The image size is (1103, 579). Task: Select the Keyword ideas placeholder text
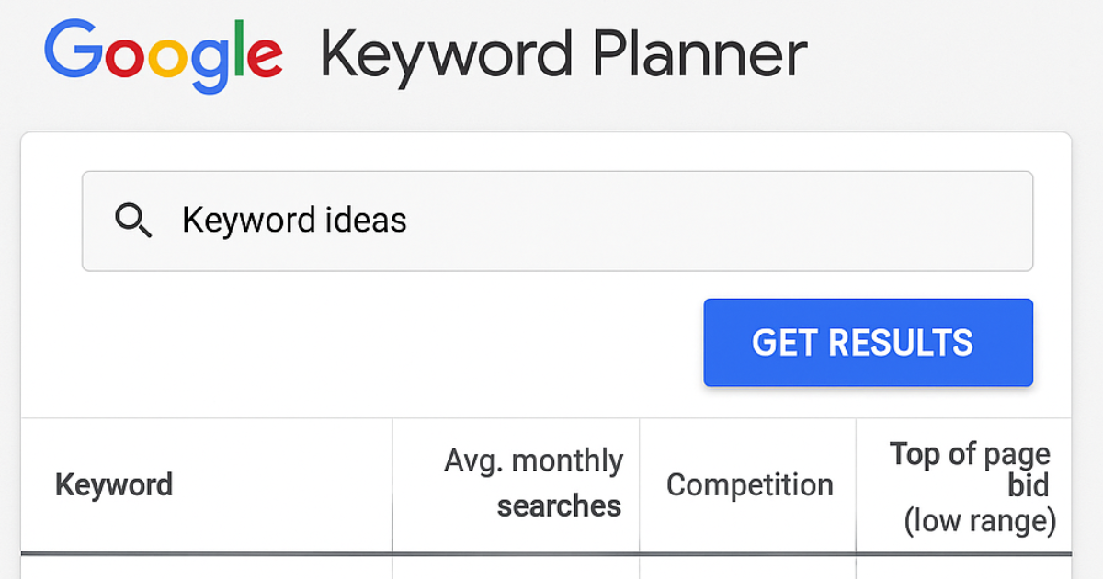click(294, 220)
